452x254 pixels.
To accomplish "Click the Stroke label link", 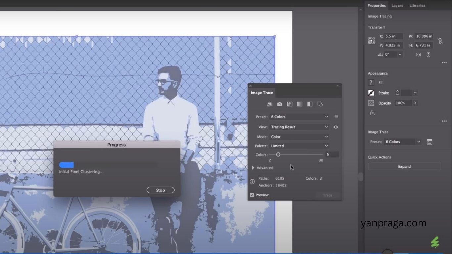I will click(384, 93).
